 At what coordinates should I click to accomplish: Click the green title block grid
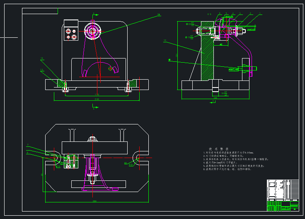283,206
